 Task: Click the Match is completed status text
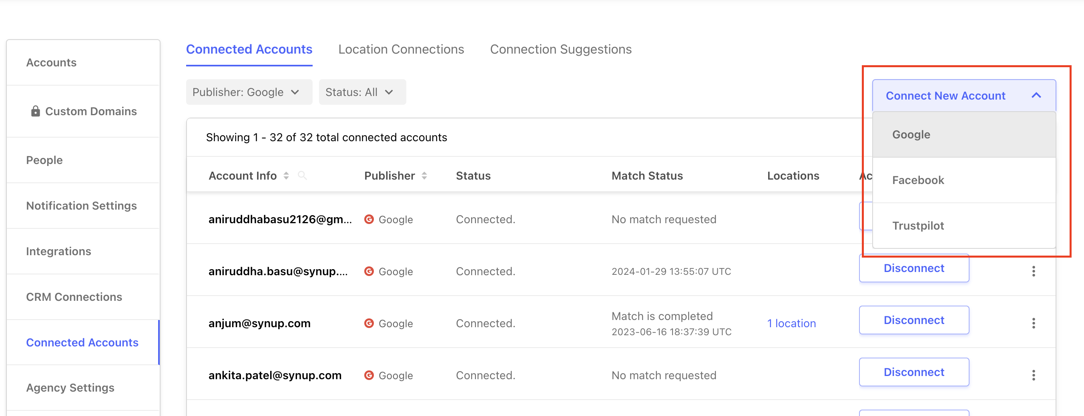[662, 316]
